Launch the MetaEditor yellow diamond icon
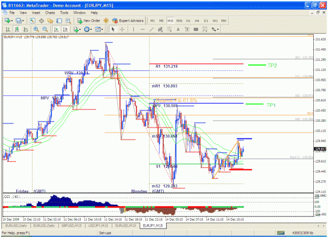The height and width of the screenshot is (237, 328). (x=106, y=20)
